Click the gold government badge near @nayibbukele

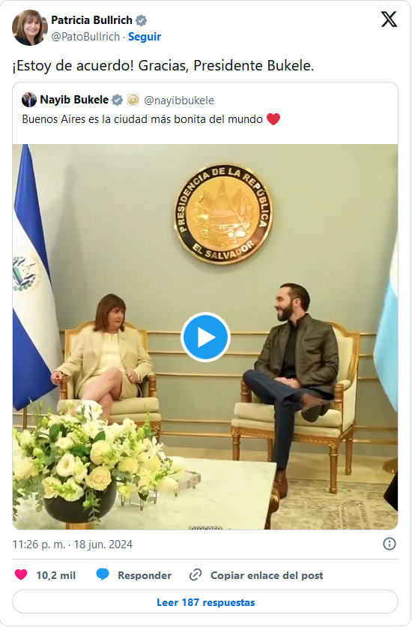point(133,100)
